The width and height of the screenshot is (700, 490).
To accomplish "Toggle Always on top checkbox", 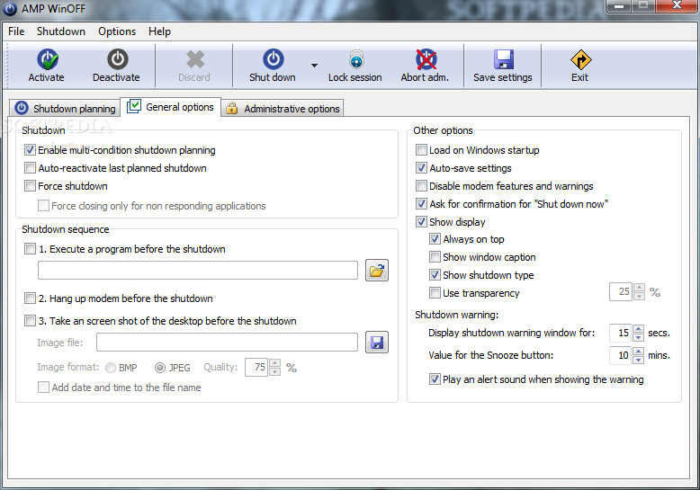I will point(435,239).
